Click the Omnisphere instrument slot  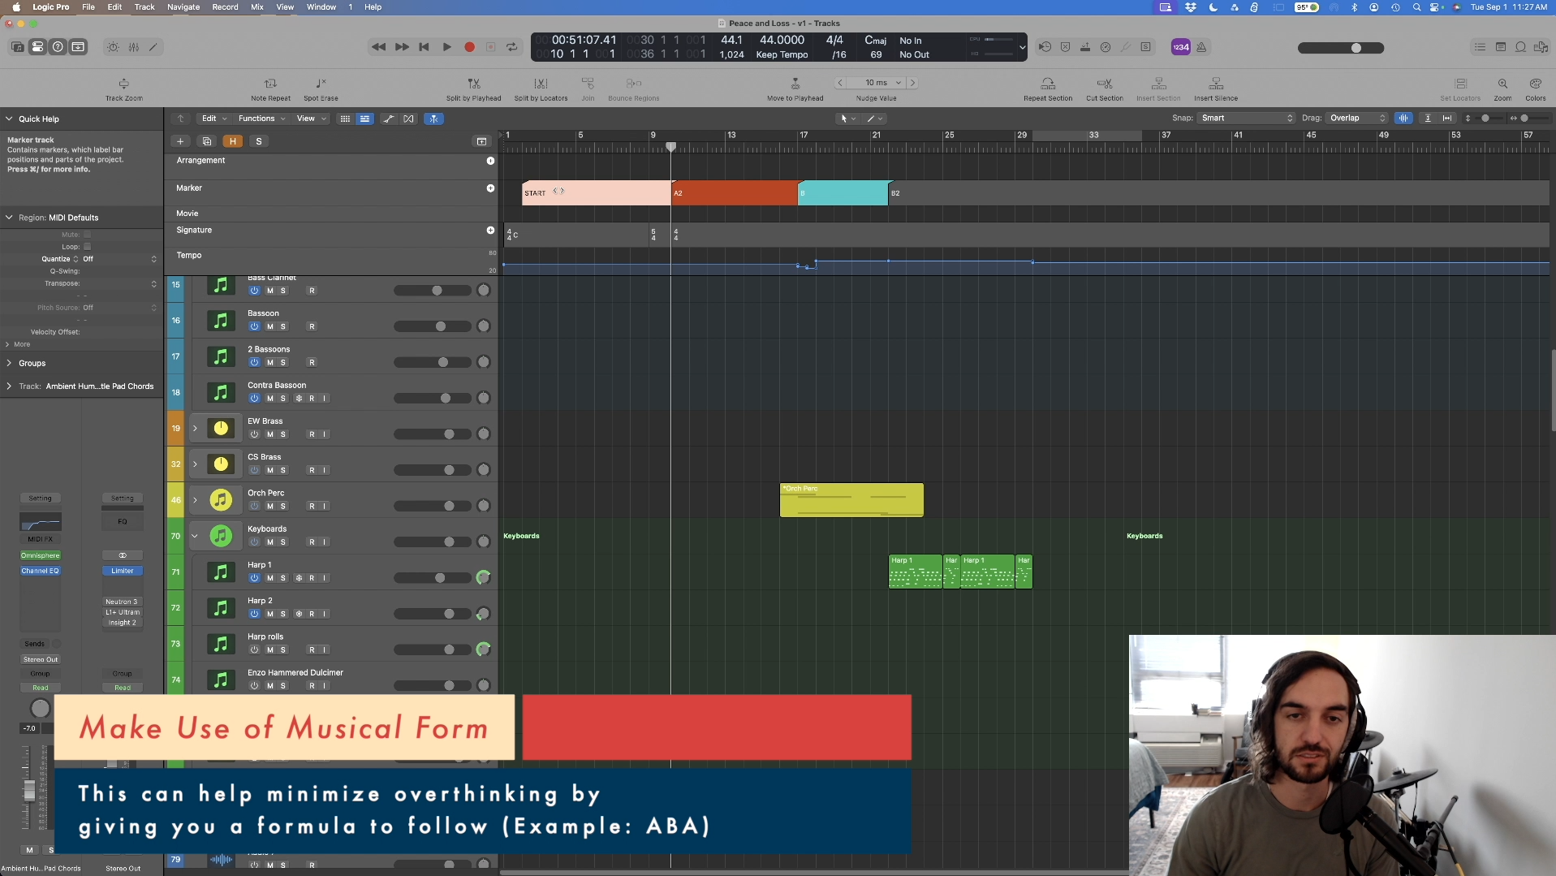(x=41, y=556)
